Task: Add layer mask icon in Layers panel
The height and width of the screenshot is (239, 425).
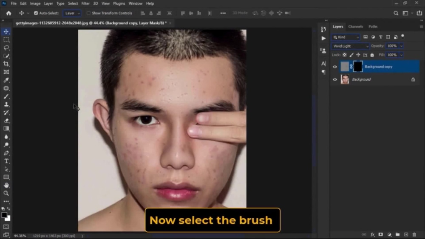Action: [380, 234]
